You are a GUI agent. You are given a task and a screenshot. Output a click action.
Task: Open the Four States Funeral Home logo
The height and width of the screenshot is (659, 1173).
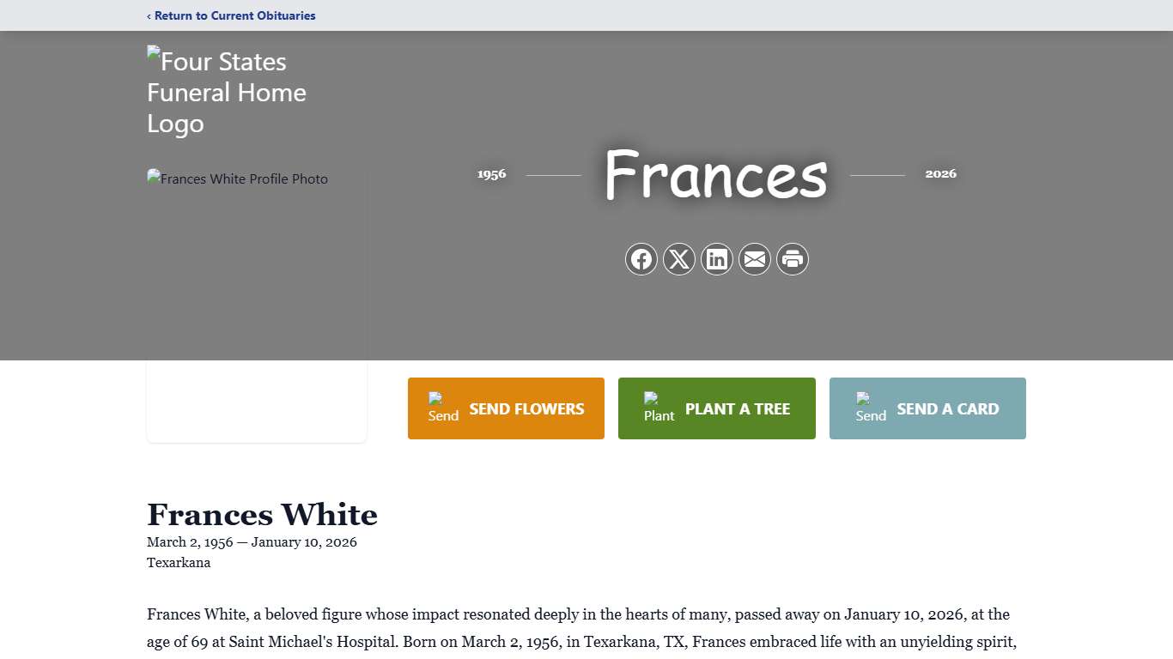click(227, 92)
